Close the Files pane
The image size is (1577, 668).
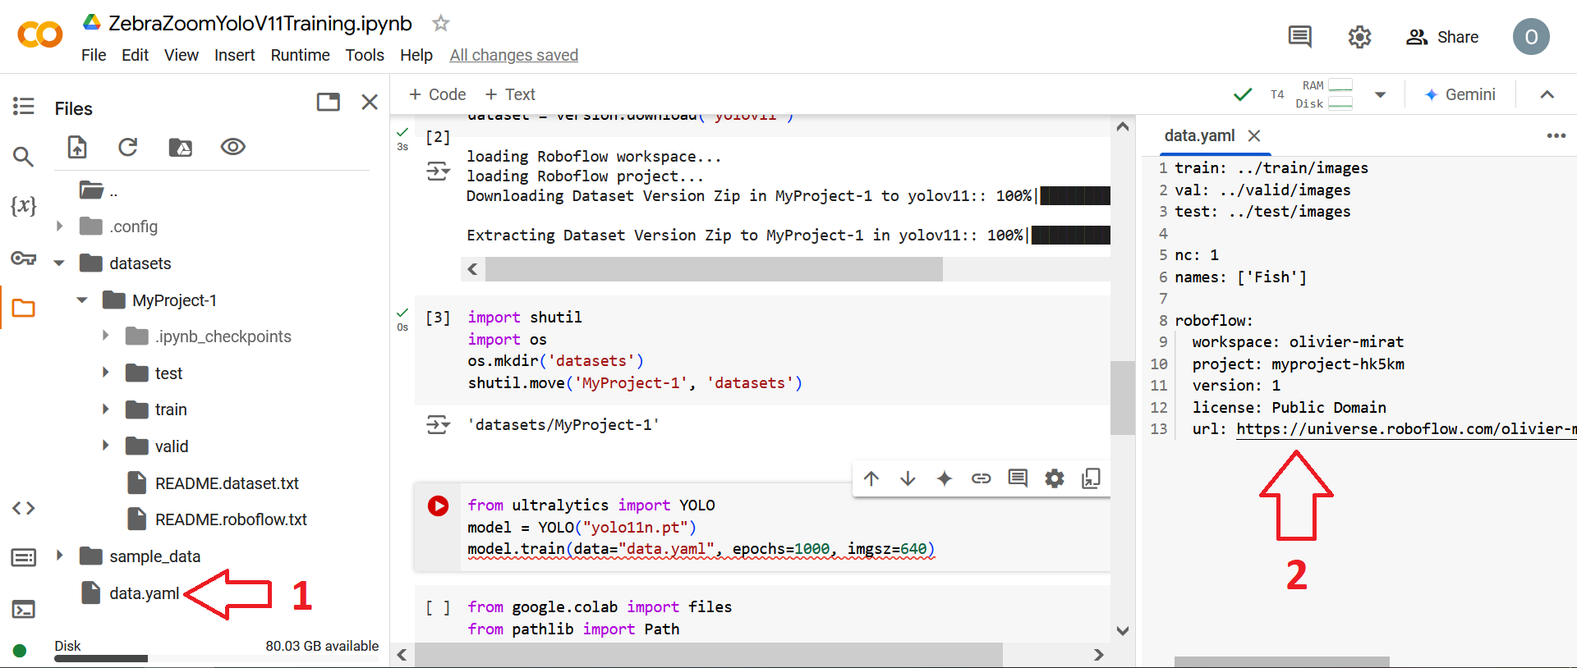[370, 102]
